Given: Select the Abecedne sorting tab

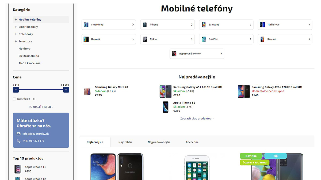Looking at the screenshot, I should click(192, 142).
